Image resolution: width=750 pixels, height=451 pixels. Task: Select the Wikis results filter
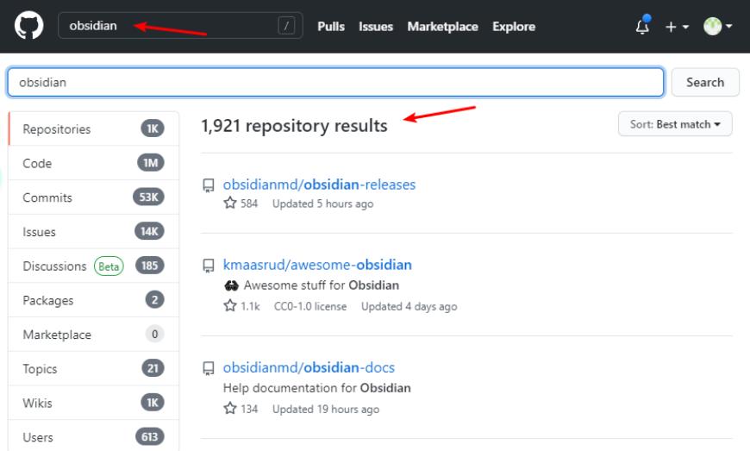click(x=94, y=403)
